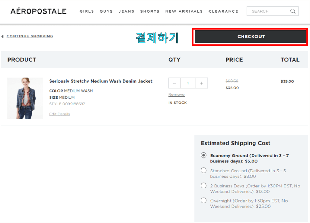This screenshot has width=310, height=223.
Task: Open the Girls menu
Action: 87,11
